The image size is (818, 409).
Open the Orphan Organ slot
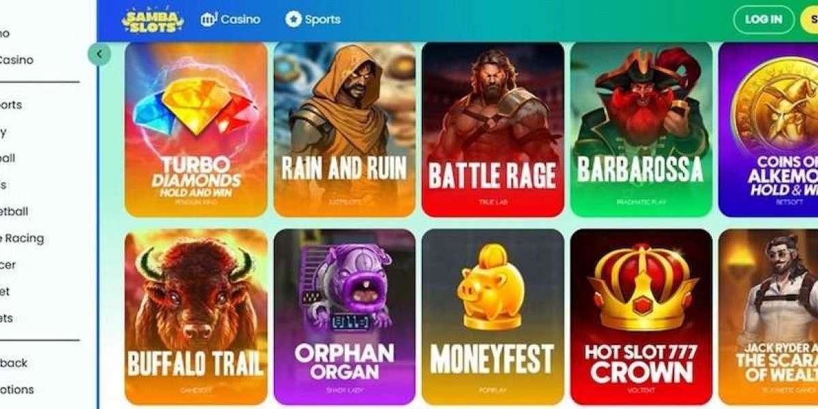coord(344,317)
